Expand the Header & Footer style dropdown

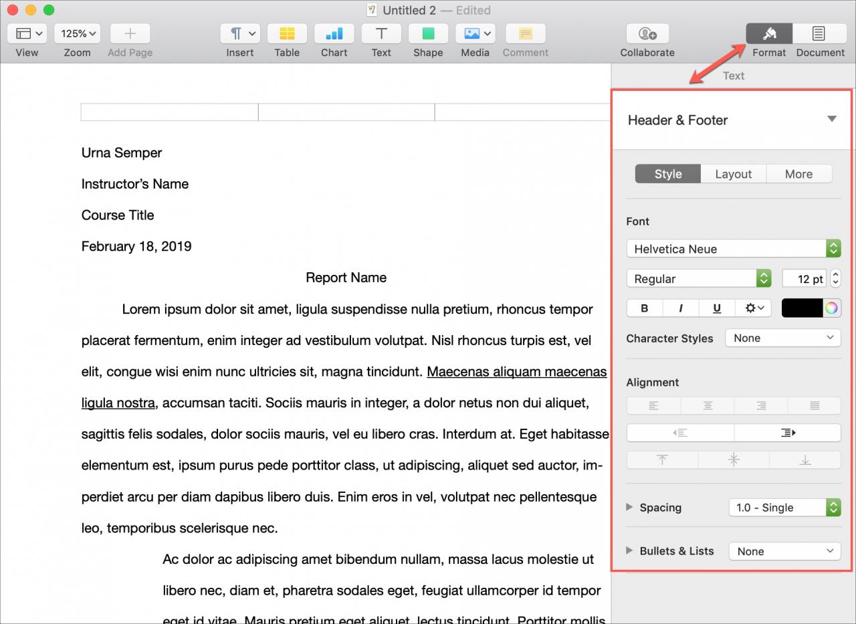pyautogui.click(x=832, y=119)
